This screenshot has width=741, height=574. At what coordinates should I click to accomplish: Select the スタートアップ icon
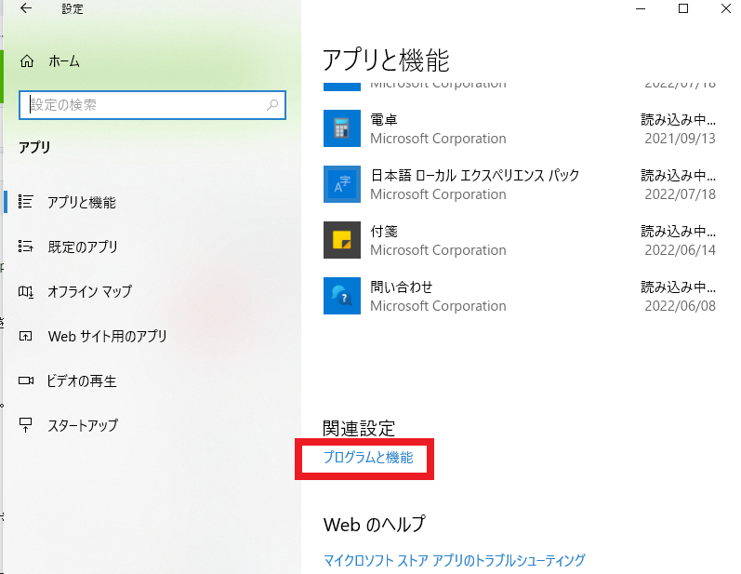25,425
